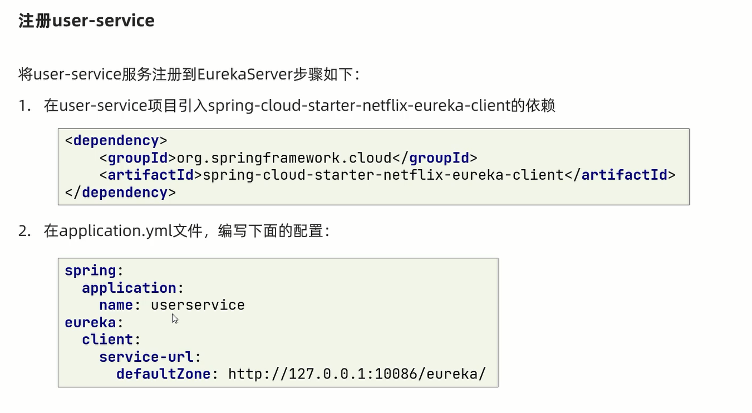Click the opening <dependency> tag
This screenshot has width=752, height=413.
[116, 141]
